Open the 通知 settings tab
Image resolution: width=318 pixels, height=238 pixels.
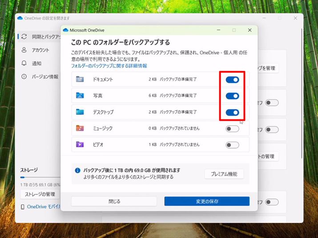click(36, 63)
